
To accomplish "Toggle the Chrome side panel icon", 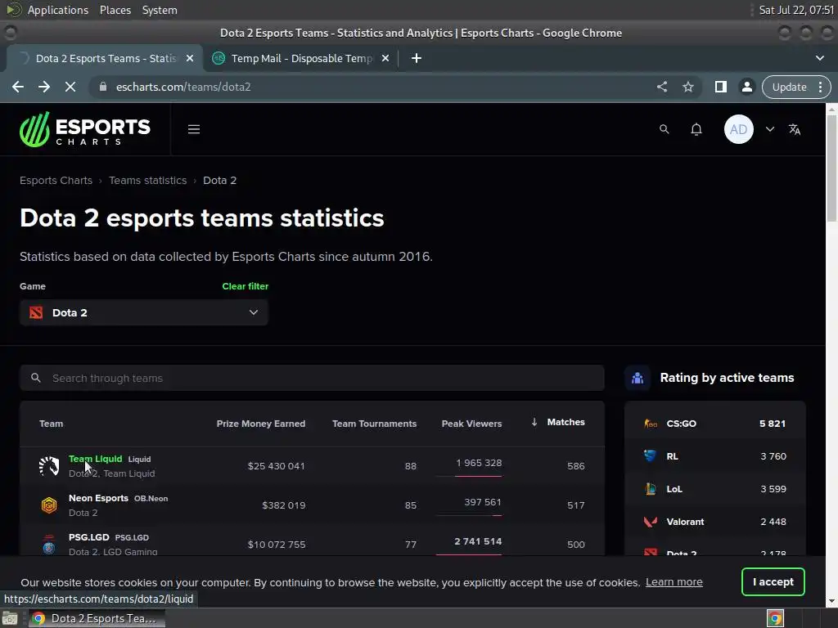I will [720, 87].
